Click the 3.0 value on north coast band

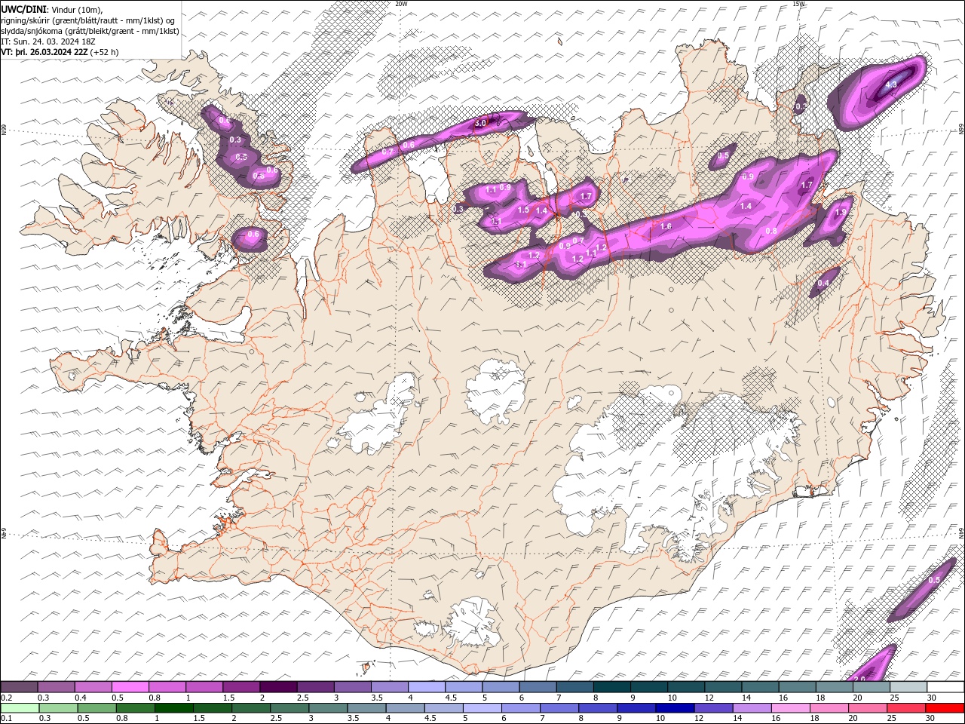(481, 123)
